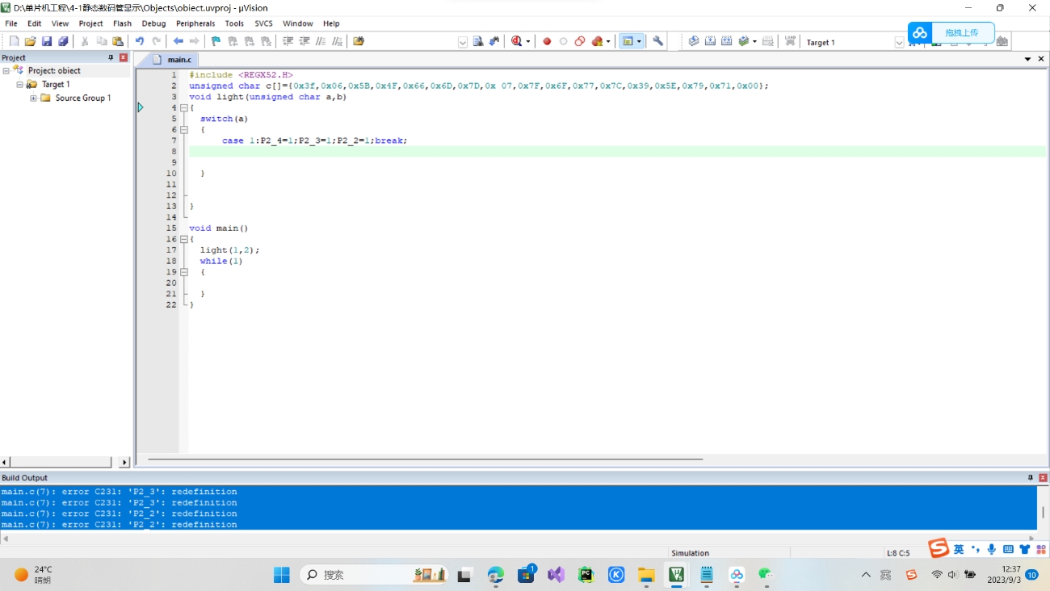Start the debug session with the magnifier icon
The image size is (1050, 591).
point(517,41)
